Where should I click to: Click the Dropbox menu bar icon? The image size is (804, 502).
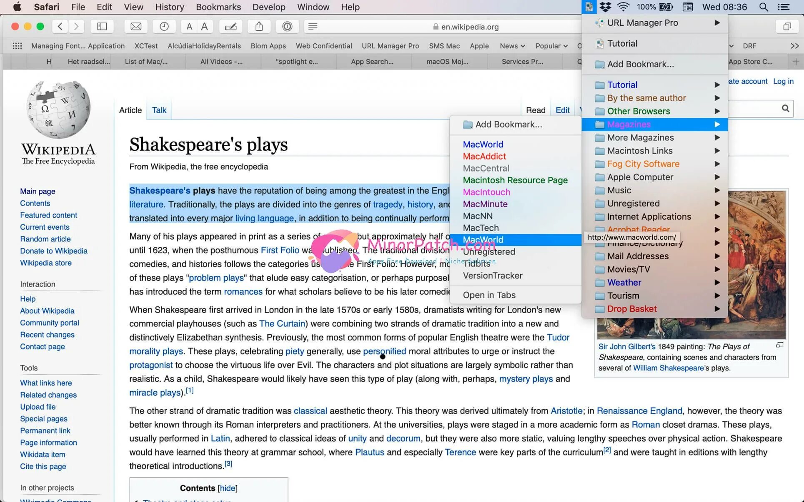point(605,7)
